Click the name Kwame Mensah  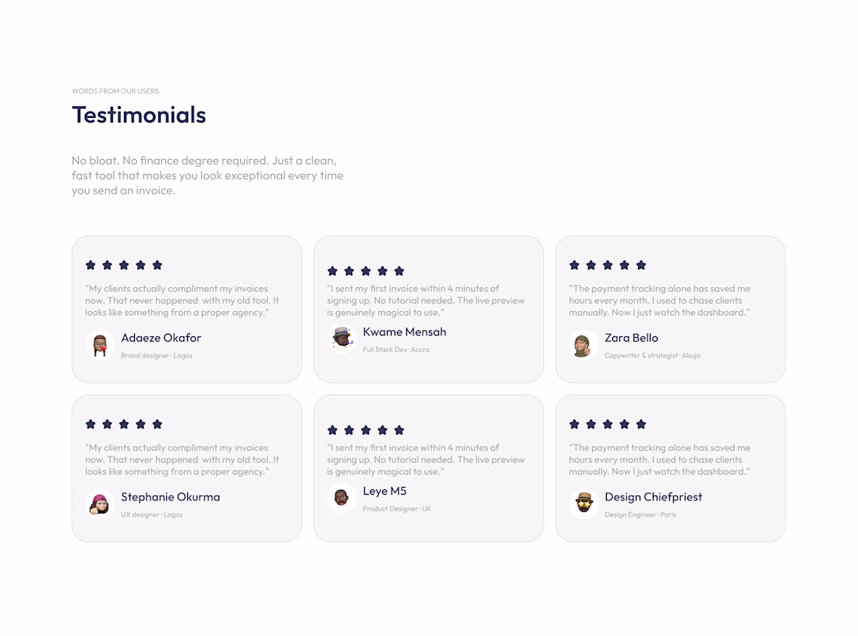click(x=404, y=332)
